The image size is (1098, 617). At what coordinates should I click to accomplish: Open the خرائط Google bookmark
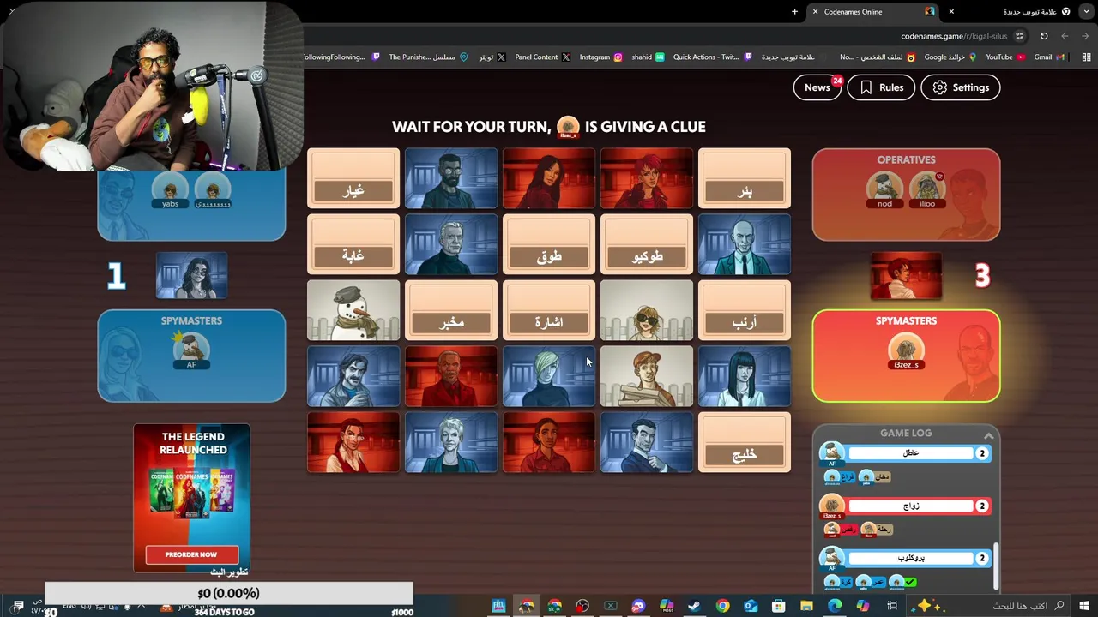point(950,57)
